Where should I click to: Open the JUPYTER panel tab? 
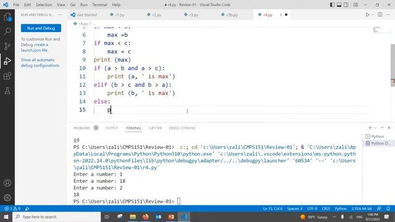[155, 128]
